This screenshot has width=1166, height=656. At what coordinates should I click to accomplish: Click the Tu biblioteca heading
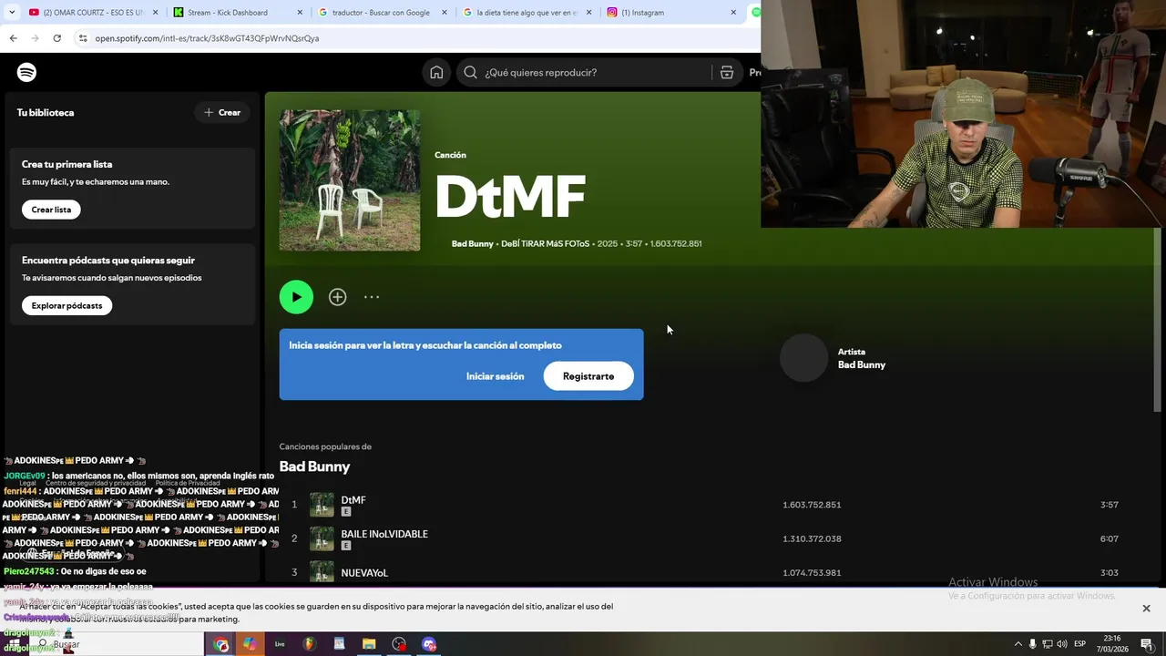[46, 113]
